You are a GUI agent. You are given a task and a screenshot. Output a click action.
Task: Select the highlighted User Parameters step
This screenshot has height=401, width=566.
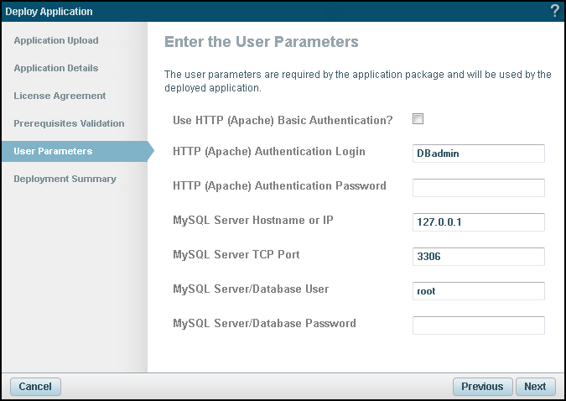(x=53, y=151)
